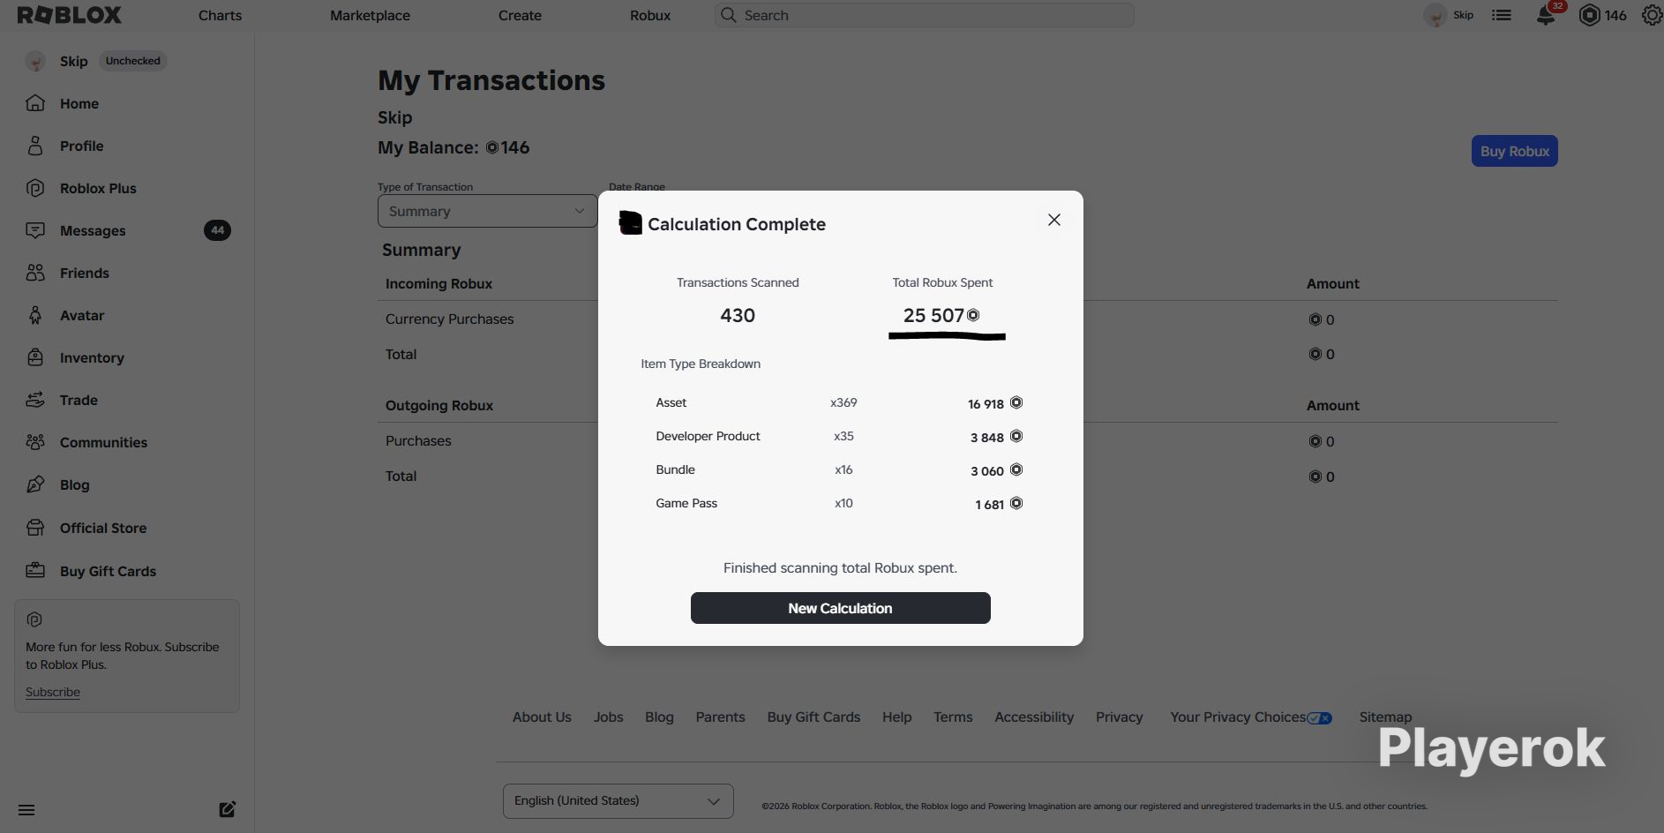This screenshot has width=1664, height=833.
Task: Click the Buy Robux button
Action: pos(1514,151)
